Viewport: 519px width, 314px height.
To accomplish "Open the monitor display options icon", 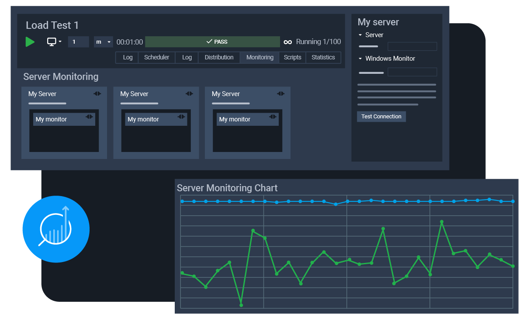I will click(52, 41).
